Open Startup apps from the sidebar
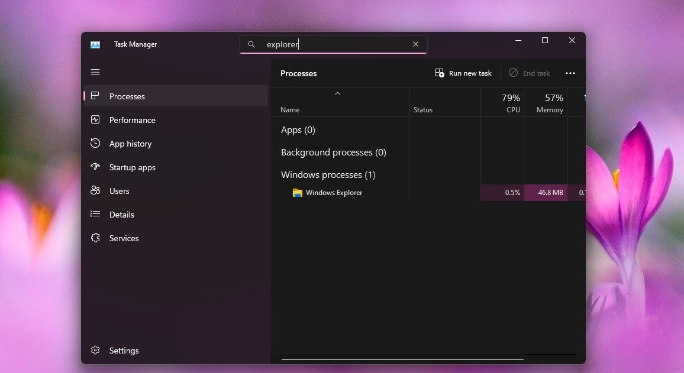 pos(95,167)
